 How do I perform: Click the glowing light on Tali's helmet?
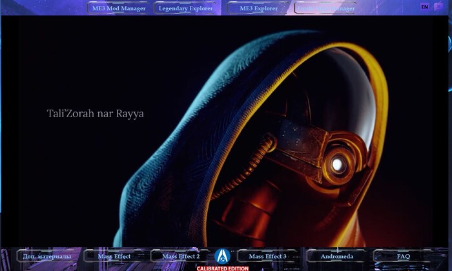(x=336, y=165)
